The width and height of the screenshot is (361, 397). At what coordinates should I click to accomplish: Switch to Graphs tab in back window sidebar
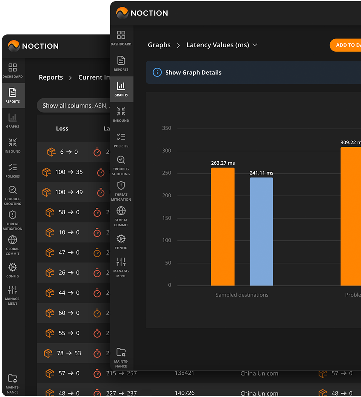pos(12,120)
